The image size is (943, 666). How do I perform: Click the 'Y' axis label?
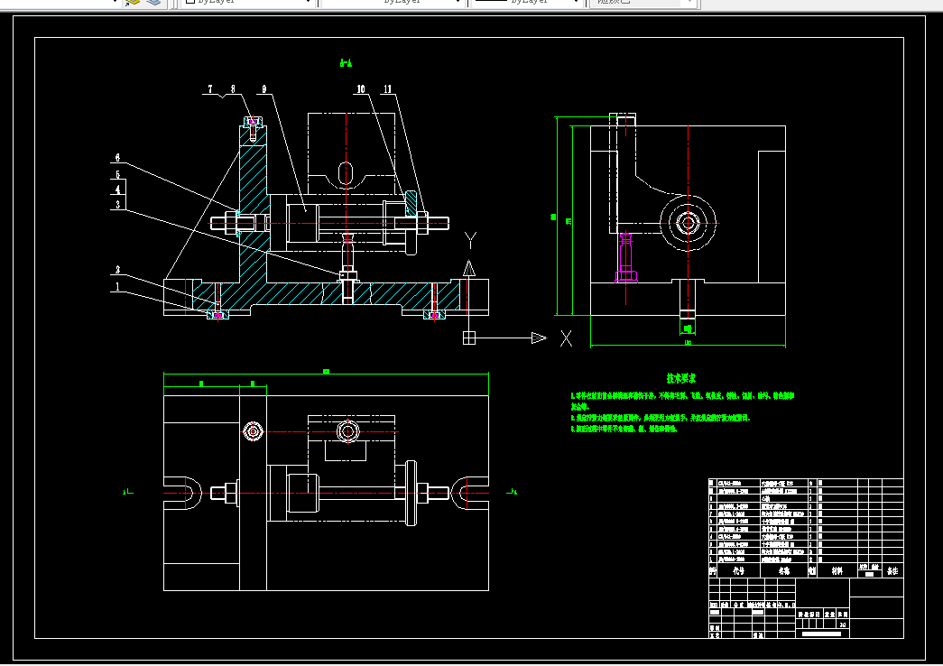[470, 241]
